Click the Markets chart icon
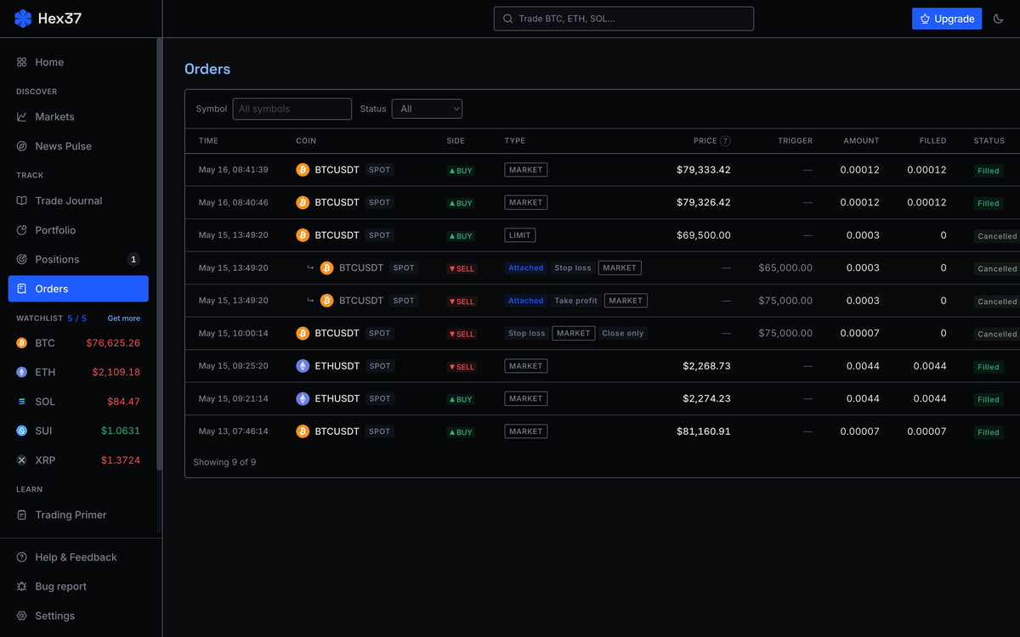Viewport: 1020px width, 637px height. tap(22, 116)
